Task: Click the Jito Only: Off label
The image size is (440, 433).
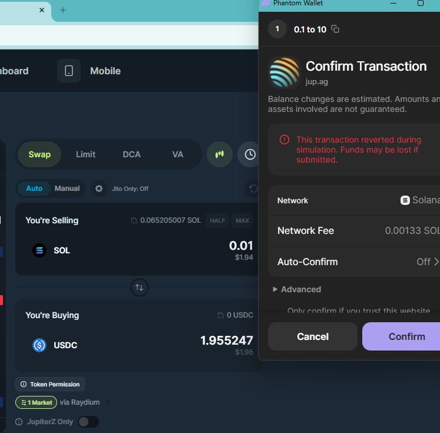Action: [130, 189]
